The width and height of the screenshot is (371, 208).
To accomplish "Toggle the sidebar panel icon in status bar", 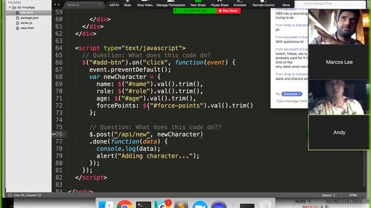I will click(10, 195).
